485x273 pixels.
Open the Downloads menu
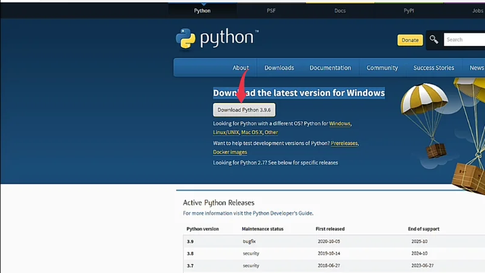279,68
